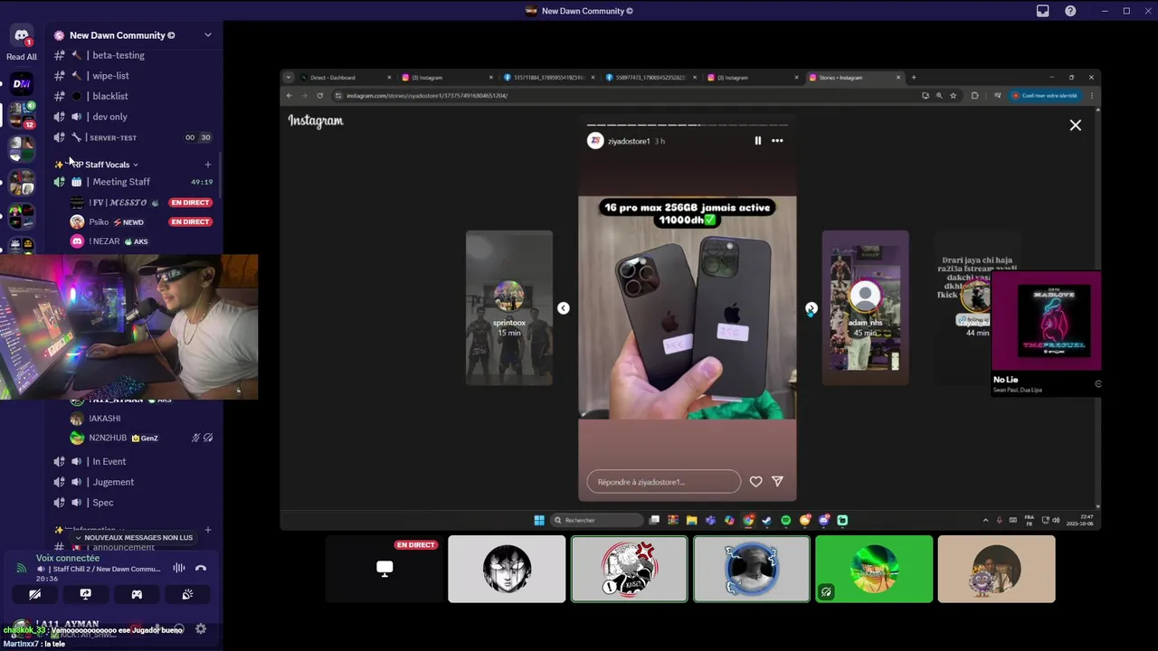This screenshot has width=1158, height=651.
Task: Open the beta-testing text channel
Action: tap(134, 55)
